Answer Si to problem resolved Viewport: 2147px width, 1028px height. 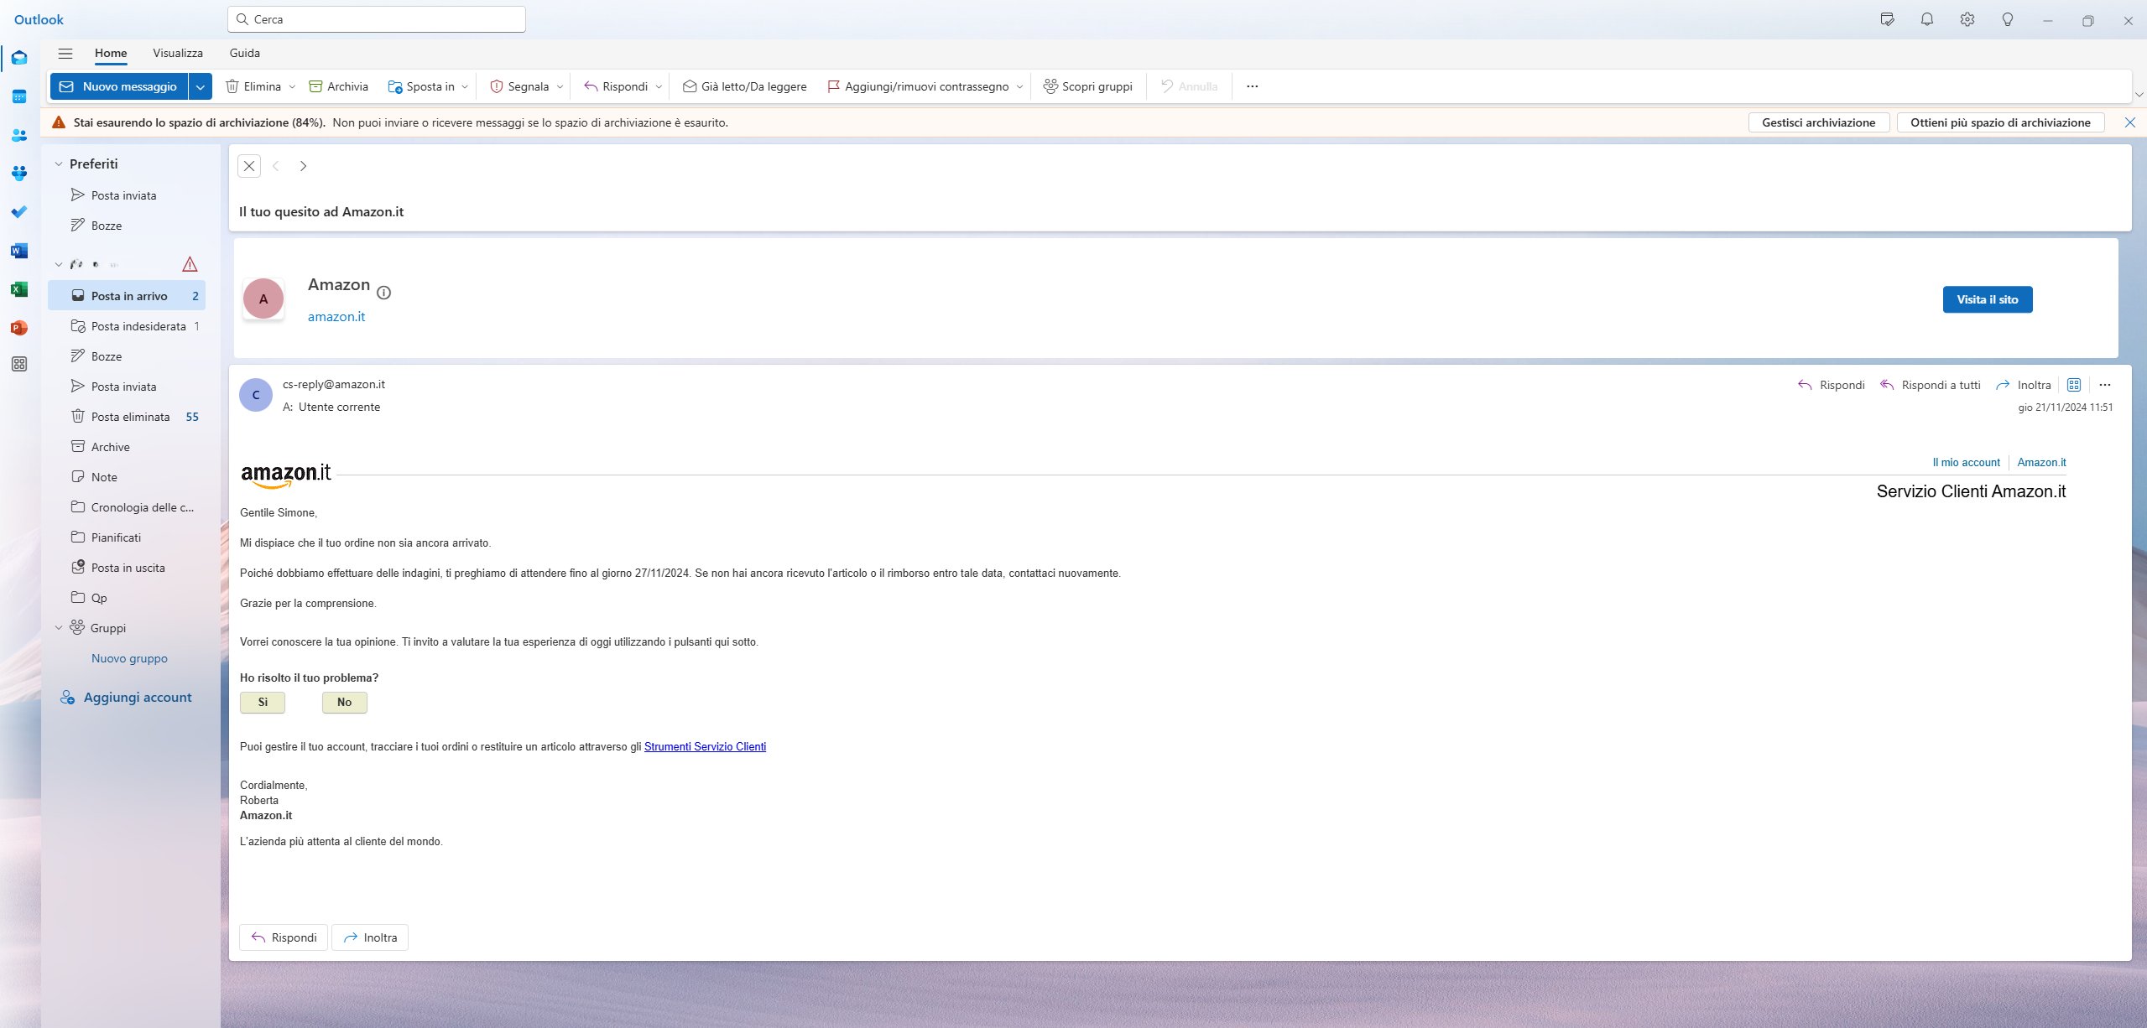coord(263,703)
